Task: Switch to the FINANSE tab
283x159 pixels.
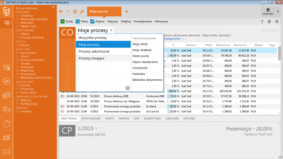Action: pos(124,119)
